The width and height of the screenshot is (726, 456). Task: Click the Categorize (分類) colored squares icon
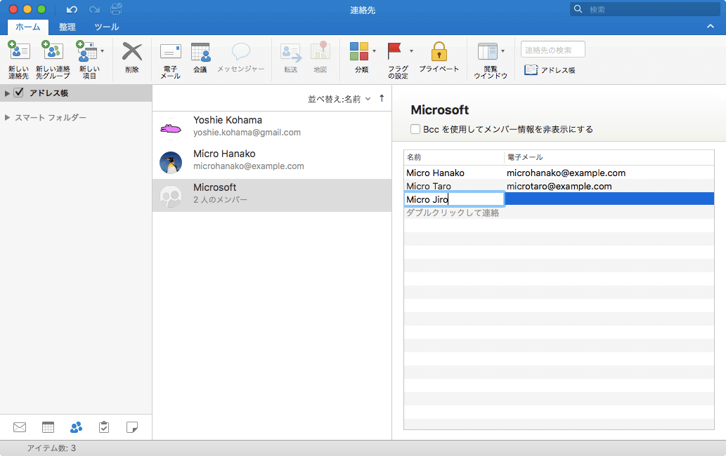359,51
